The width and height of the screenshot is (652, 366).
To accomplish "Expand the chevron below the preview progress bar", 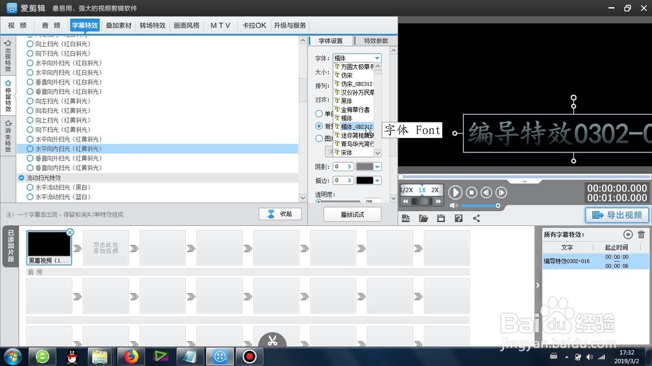I will [524, 182].
